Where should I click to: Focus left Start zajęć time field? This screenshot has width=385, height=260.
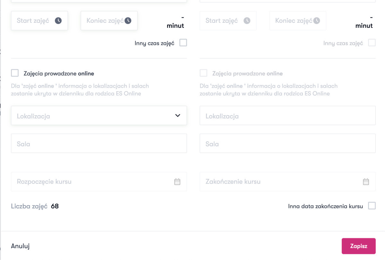pos(34,21)
